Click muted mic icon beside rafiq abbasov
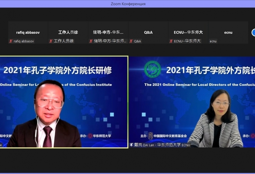Viewport: 255px width, 174px height. [11, 41]
